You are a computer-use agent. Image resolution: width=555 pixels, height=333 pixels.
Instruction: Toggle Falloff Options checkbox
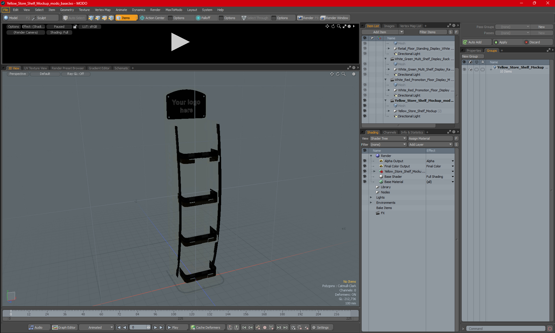tap(221, 18)
